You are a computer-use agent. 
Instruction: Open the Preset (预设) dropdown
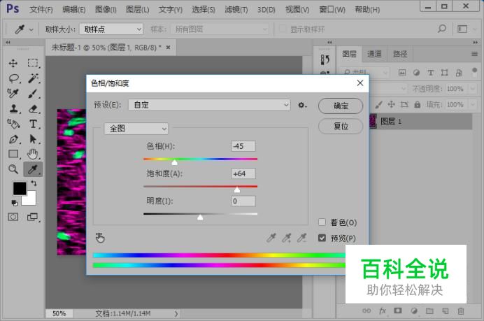[x=209, y=105]
